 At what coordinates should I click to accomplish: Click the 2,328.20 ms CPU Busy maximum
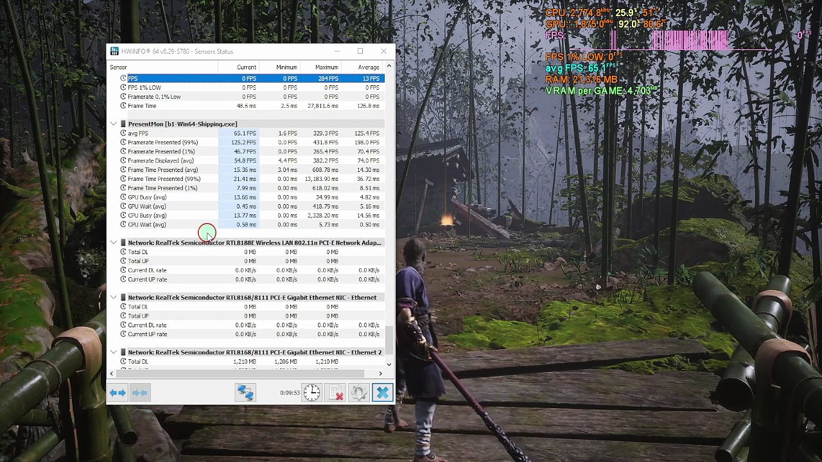point(322,216)
